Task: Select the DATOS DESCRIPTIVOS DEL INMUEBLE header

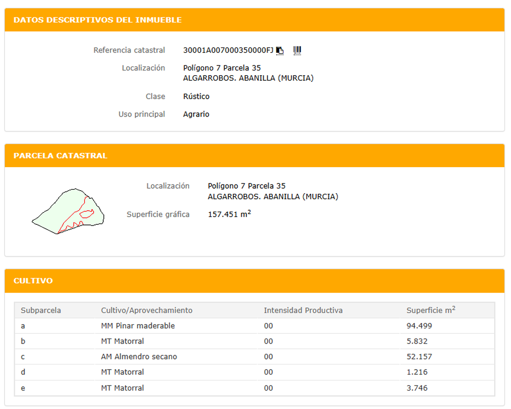Action: point(98,20)
